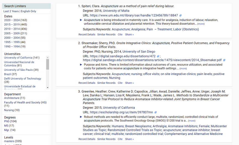Click office visits subject keyword
This screenshot has width=239, height=145.
[151, 74]
